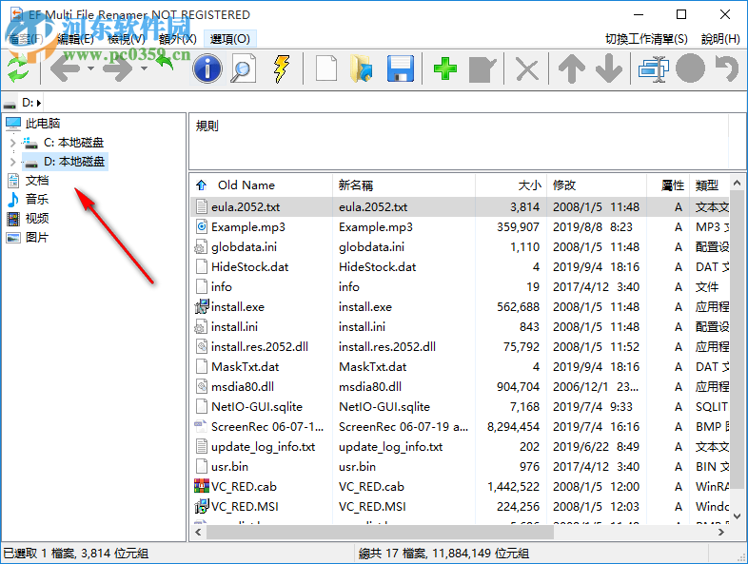Click the gray edit rule icon
Viewport: 748px width, 564px height.
click(x=482, y=70)
